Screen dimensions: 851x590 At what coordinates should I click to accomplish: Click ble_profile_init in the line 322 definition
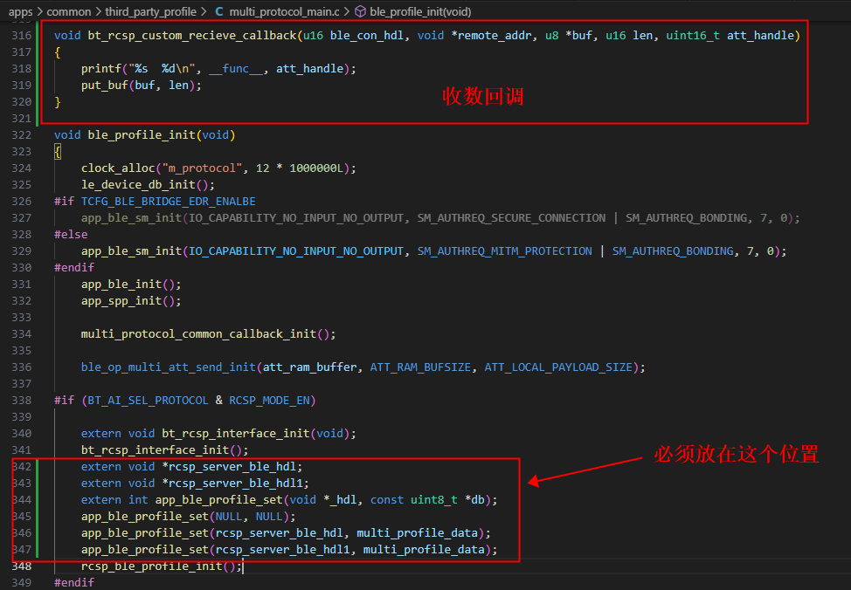tap(142, 135)
